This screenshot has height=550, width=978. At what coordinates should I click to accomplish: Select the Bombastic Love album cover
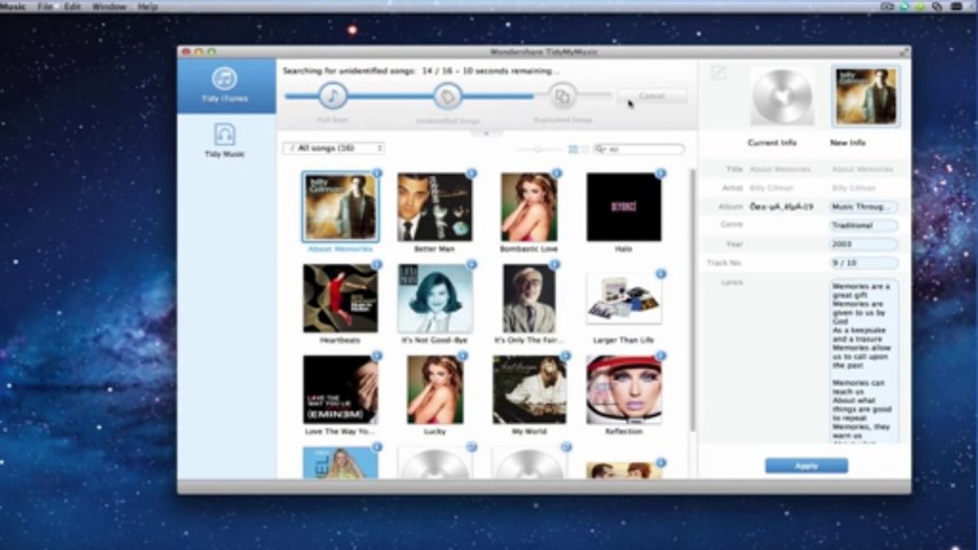[x=528, y=206]
